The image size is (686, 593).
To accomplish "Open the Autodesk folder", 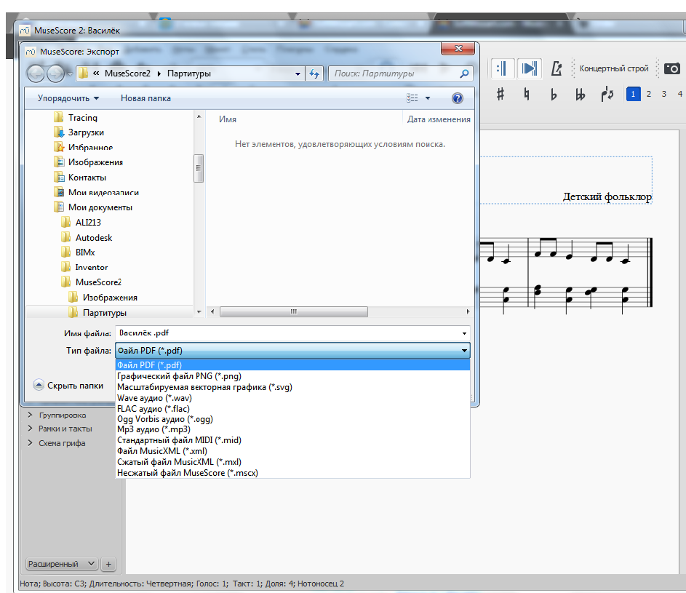I will [94, 238].
